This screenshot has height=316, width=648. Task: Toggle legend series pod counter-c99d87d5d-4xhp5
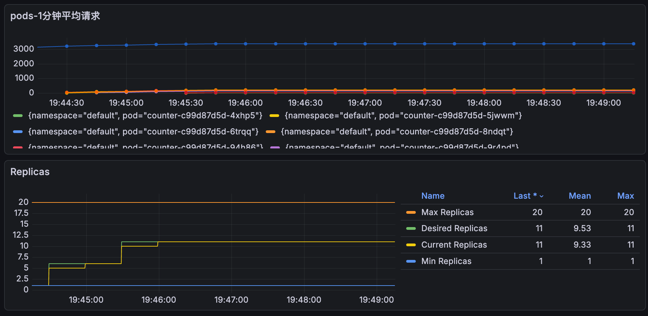145,116
